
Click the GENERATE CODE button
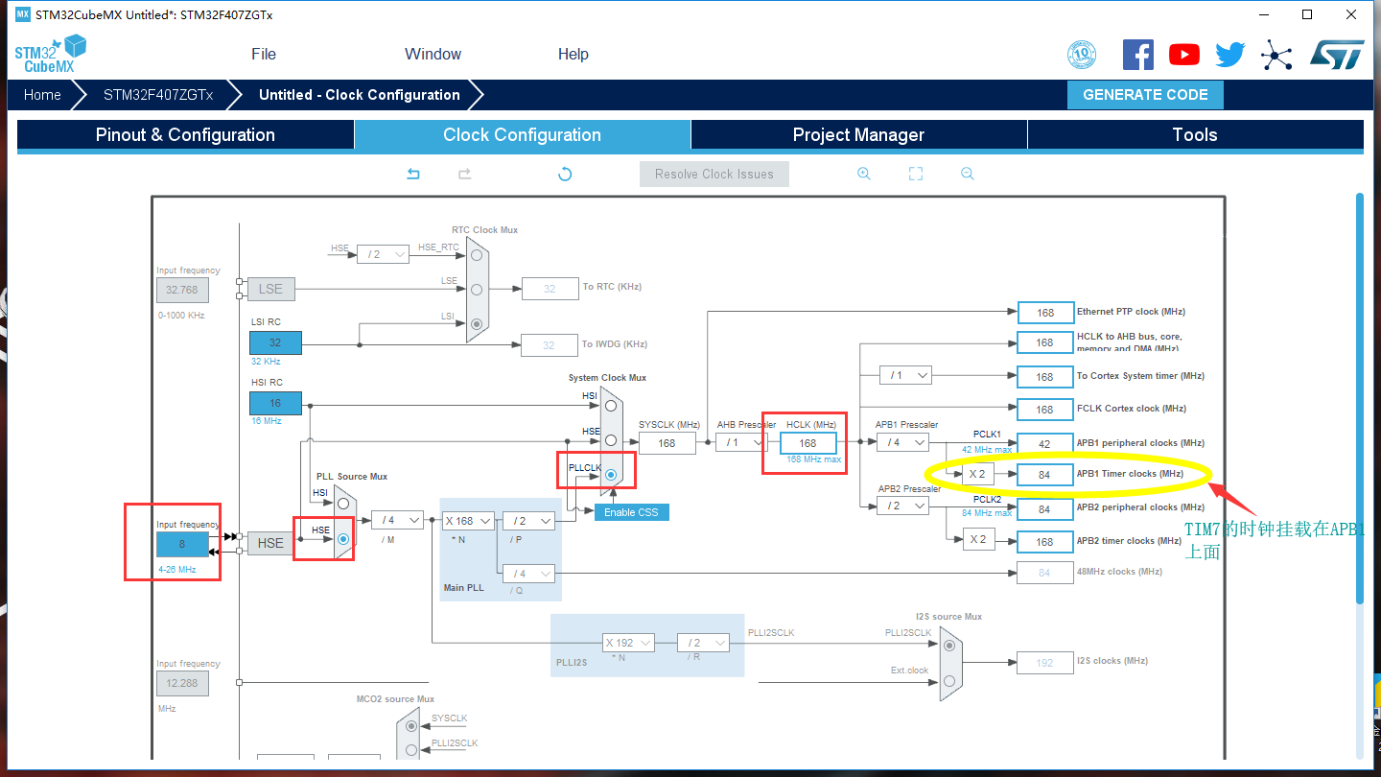click(1145, 95)
